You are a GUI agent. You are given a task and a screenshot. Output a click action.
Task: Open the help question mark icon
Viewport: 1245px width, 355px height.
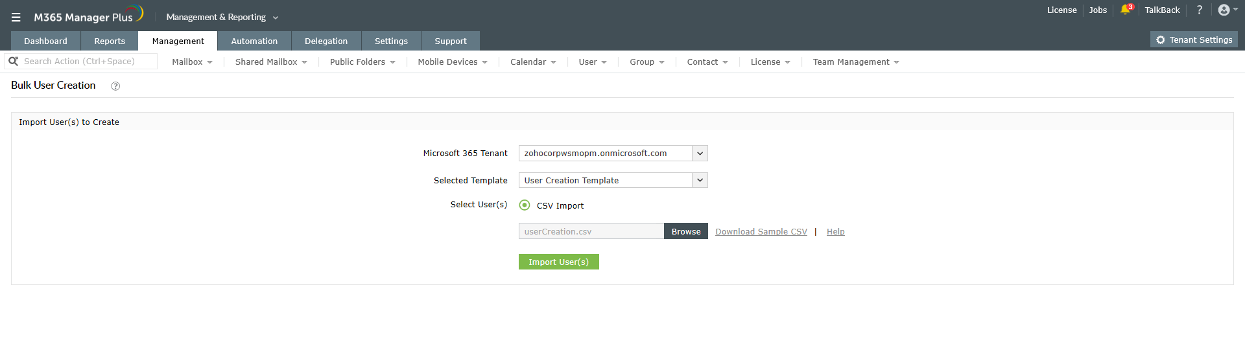(1199, 10)
